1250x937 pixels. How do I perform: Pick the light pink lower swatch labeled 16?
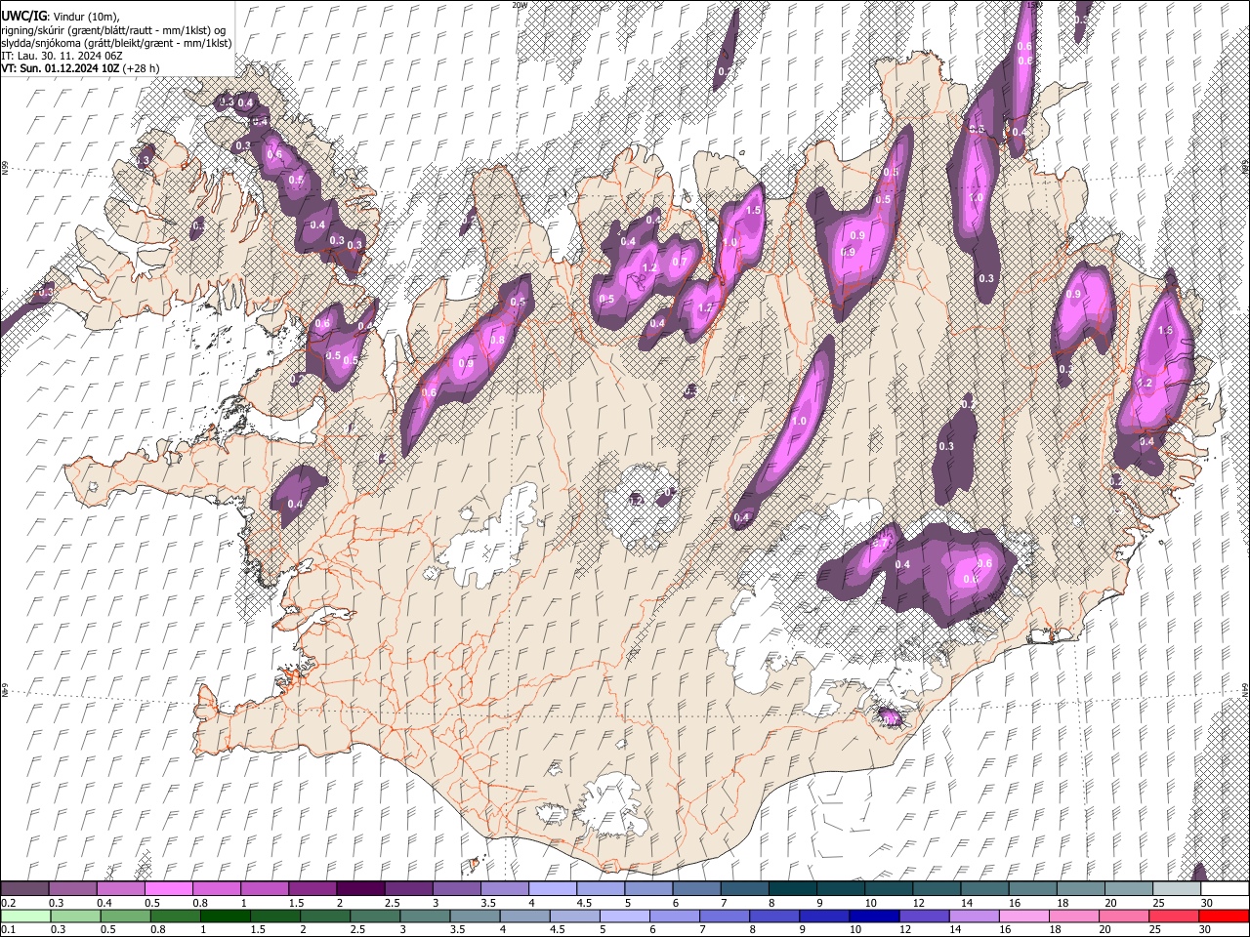(1022, 916)
